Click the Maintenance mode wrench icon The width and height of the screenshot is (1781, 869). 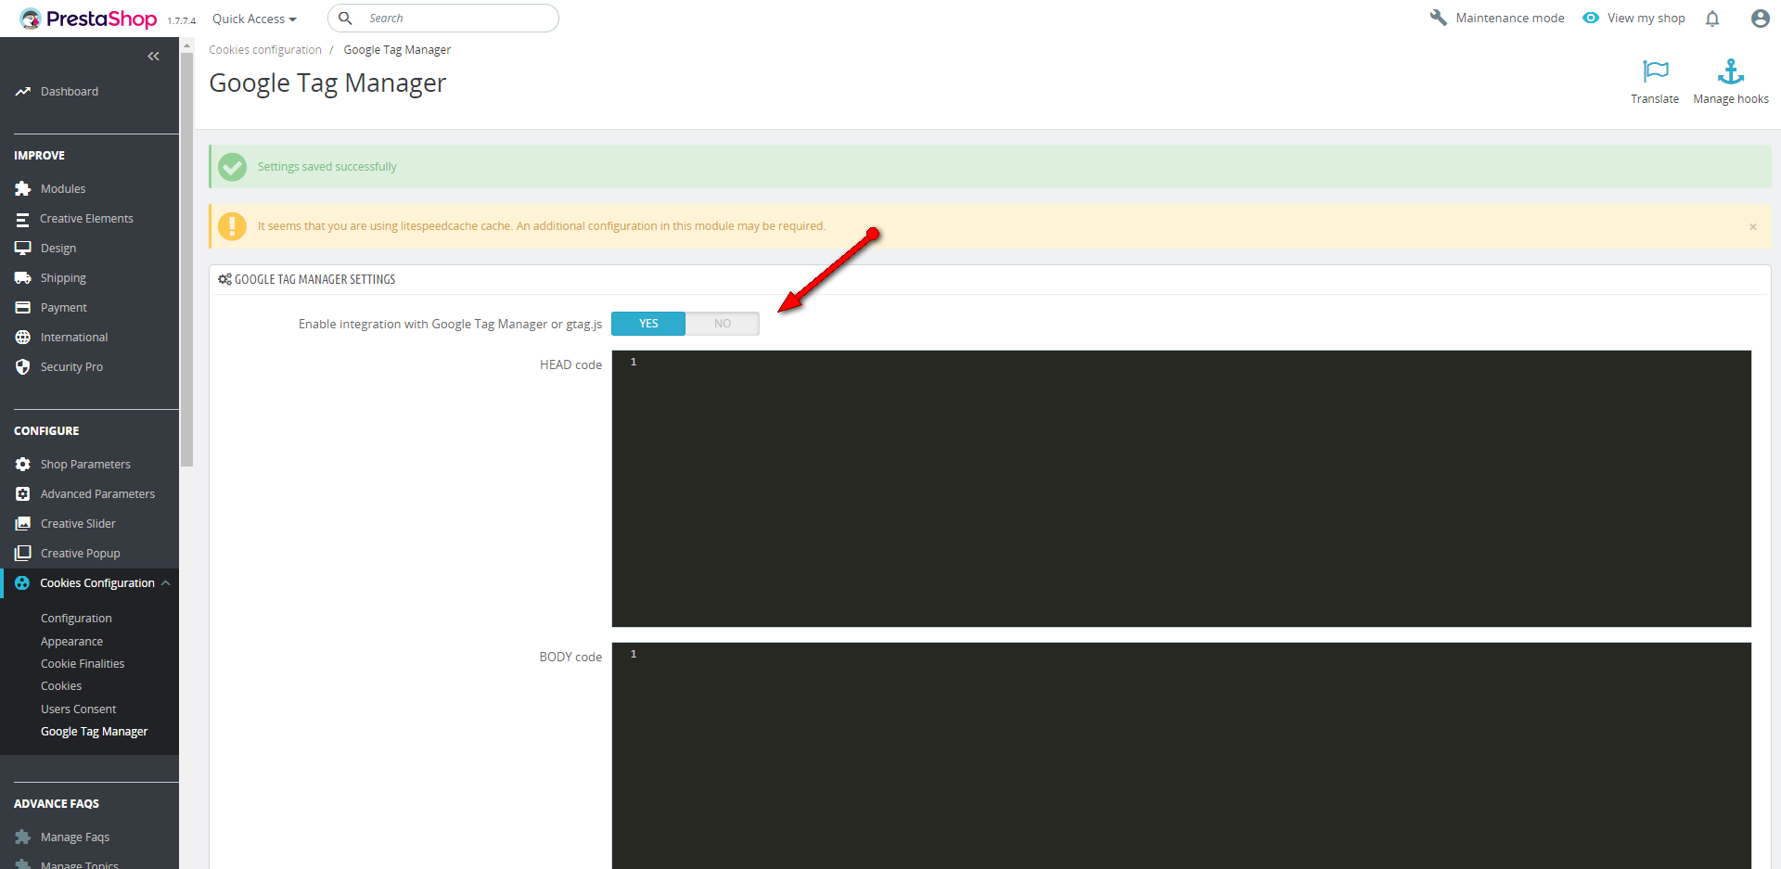(1439, 18)
